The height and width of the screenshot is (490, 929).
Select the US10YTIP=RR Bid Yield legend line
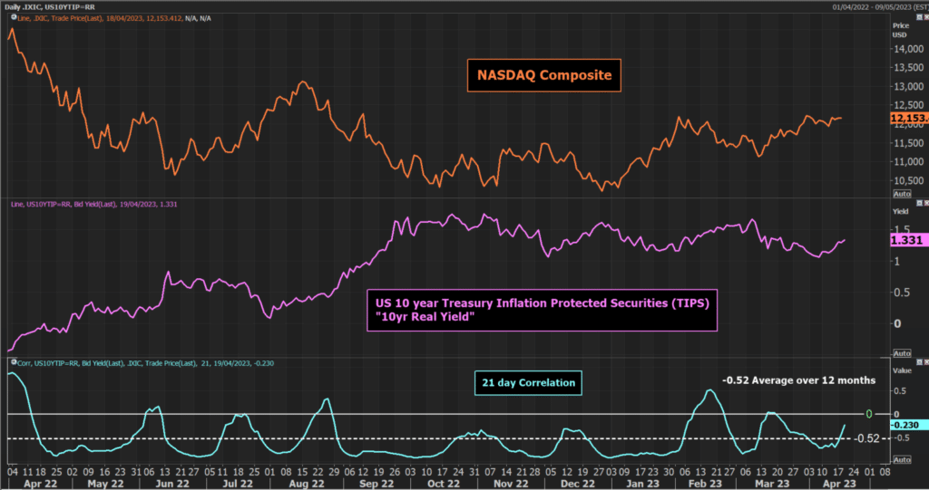point(94,204)
